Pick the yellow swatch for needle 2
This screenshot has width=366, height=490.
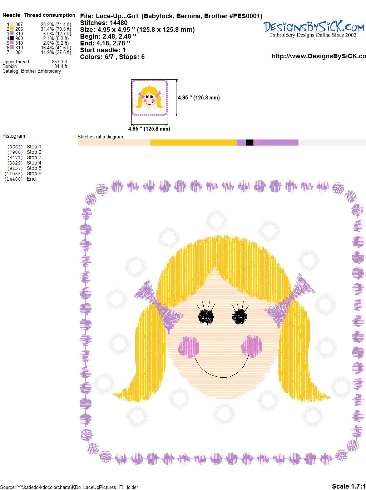pos(11,29)
